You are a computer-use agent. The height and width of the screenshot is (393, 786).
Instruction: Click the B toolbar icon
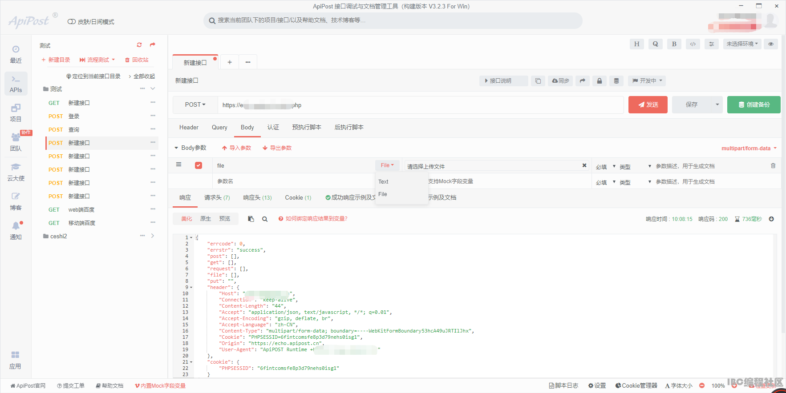tap(674, 44)
